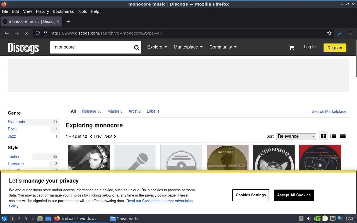Viewport: 357px width, 223px height.
Task: Open Firefox hamburger application menu
Action: 350,33
